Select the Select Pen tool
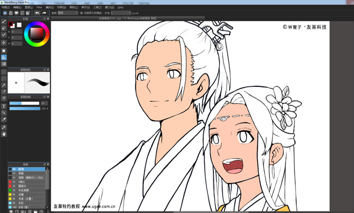Viewport: 354px width, 213px height. click(4, 92)
